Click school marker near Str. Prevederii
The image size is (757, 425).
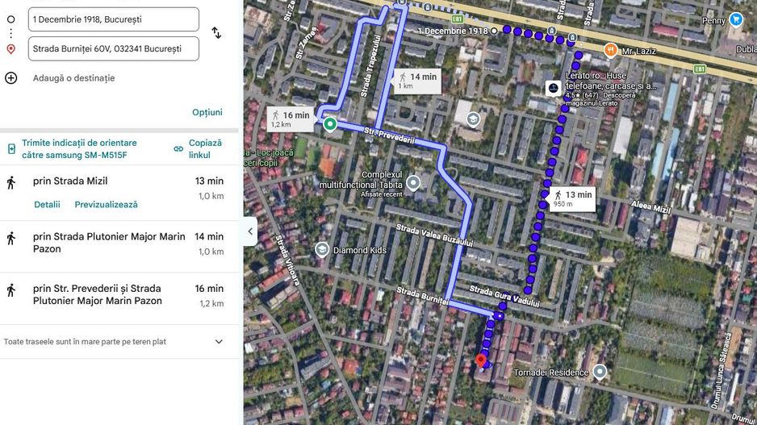pos(473,119)
